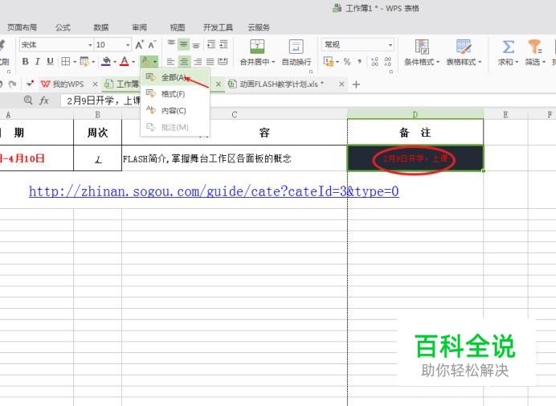Open the font size 10 dropdown
Viewport: 556px width, 406px height.
coord(128,45)
